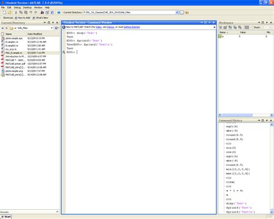
Task: Go back in Current Directory panel
Action: pos(3,28)
